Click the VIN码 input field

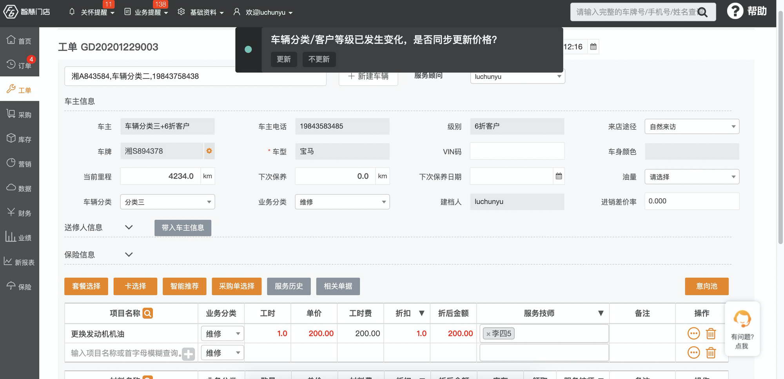tap(517, 151)
